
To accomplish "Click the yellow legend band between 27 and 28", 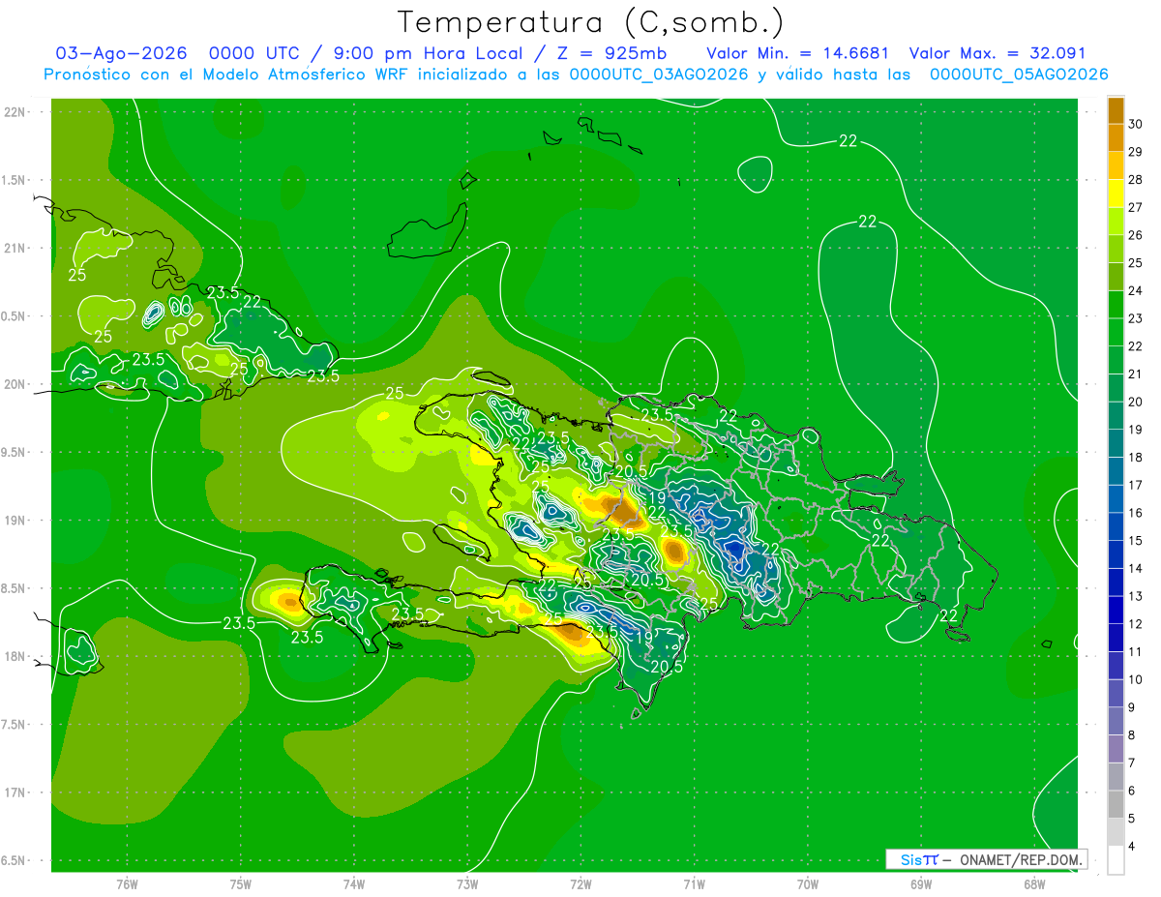I will (x=1116, y=194).
